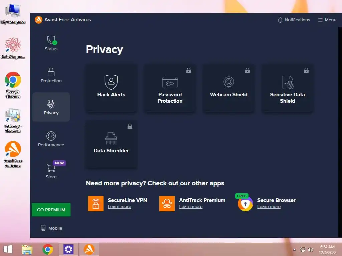Select My Computer desktop icon
Screen dimensions: 342x256
click(13, 14)
